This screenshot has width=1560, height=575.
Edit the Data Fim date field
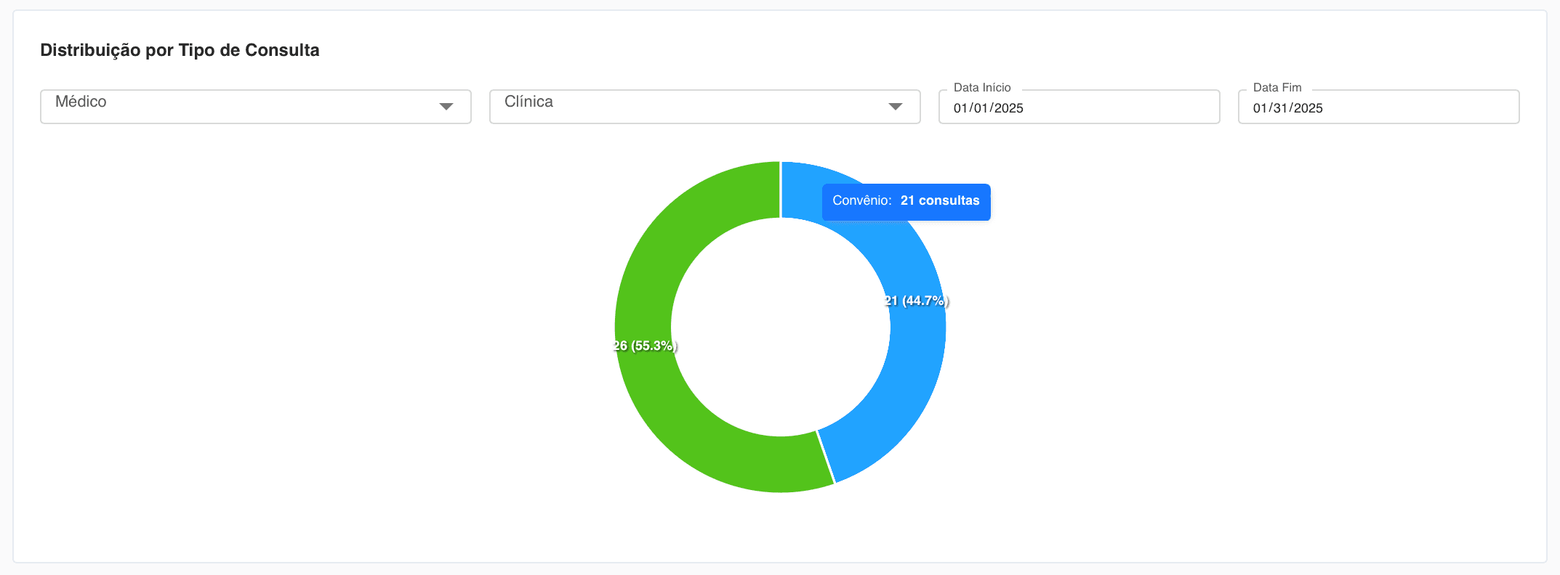coord(1379,107)
